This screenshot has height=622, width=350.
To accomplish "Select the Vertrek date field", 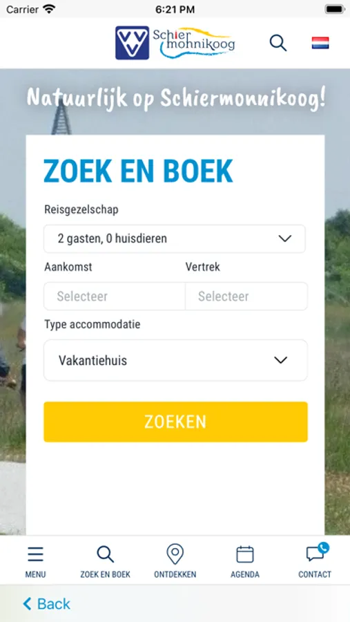I will (246, 296).
